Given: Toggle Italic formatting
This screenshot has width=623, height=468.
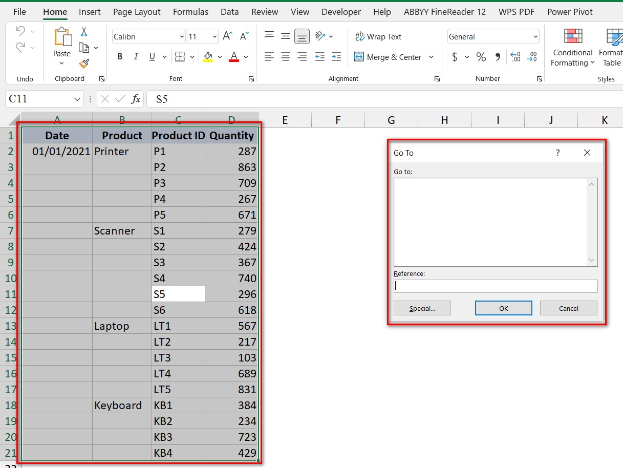Looking at the screenshot, I should [x=136, y=57].
